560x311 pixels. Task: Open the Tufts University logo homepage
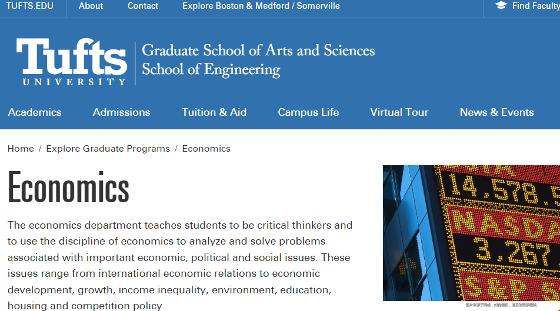coord(71,62)
